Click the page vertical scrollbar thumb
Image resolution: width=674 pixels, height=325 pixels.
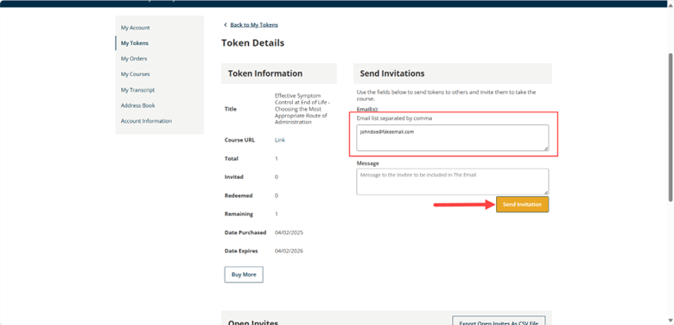tap(671, 127)
